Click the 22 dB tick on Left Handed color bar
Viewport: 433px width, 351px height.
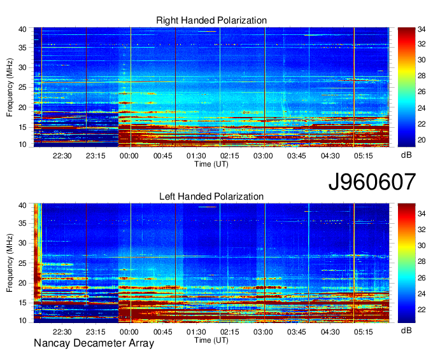(422, 310)
